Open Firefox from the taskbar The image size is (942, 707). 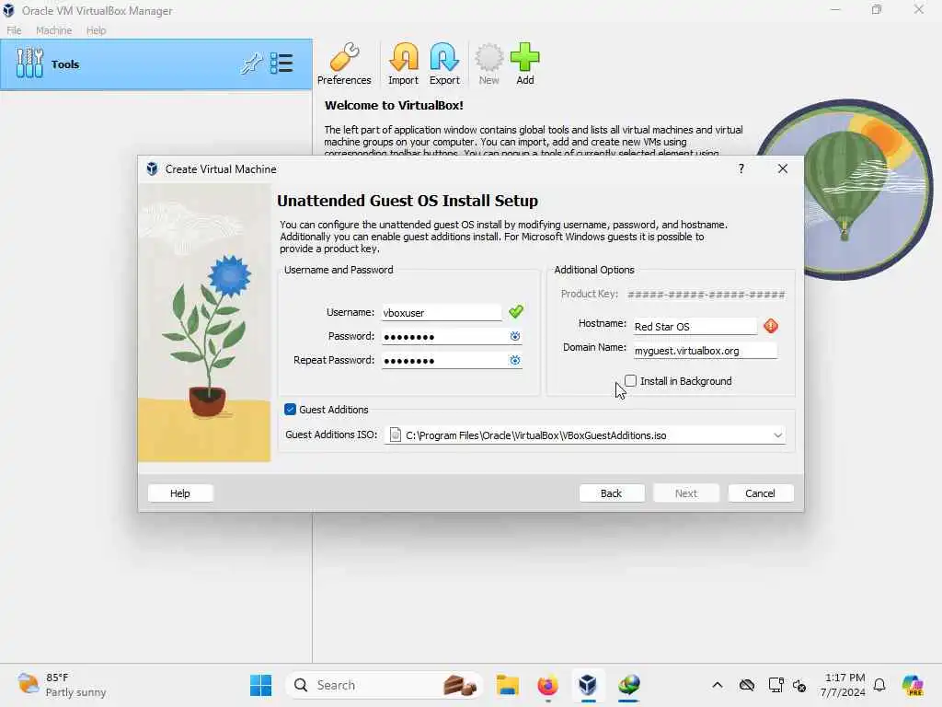point(547,685)
